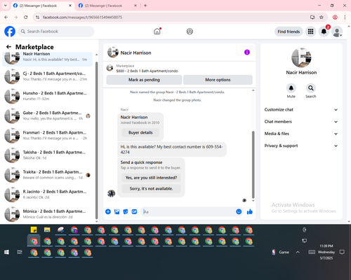The image size is (351, 280).
Task: Open File Explorer from the taskbar
Action: click(x=47, y=230)
